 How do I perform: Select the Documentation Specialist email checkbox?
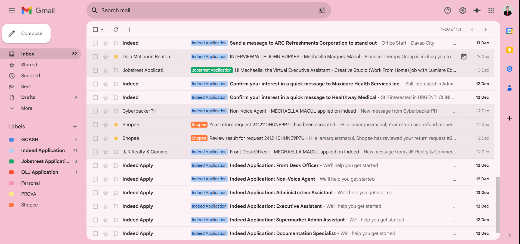point(95,233)
